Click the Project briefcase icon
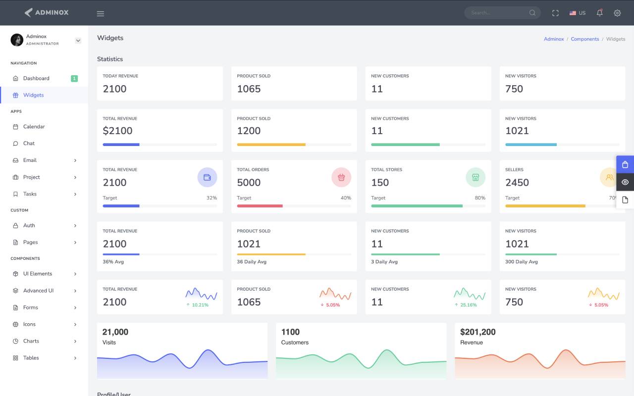Viewport: 634px width, 396px height. click(x=15, y=177)
